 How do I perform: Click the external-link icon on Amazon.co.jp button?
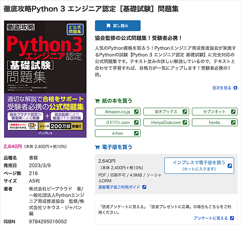(137, 111)
